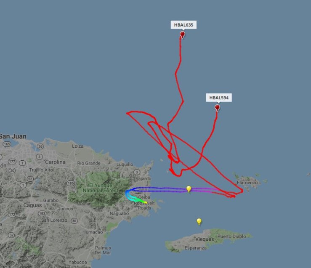Select the Vieques island label

tap(205, 239)
